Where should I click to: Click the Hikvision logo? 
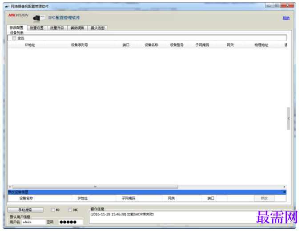point(18,15)
